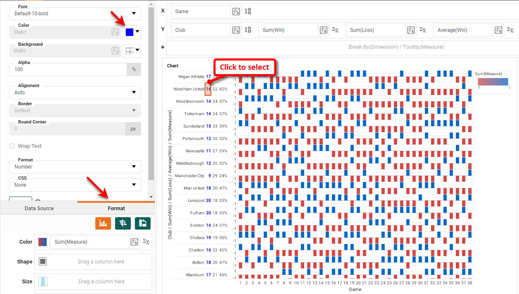
Task: Open formula editor for Club field
Action: [236, 30]
